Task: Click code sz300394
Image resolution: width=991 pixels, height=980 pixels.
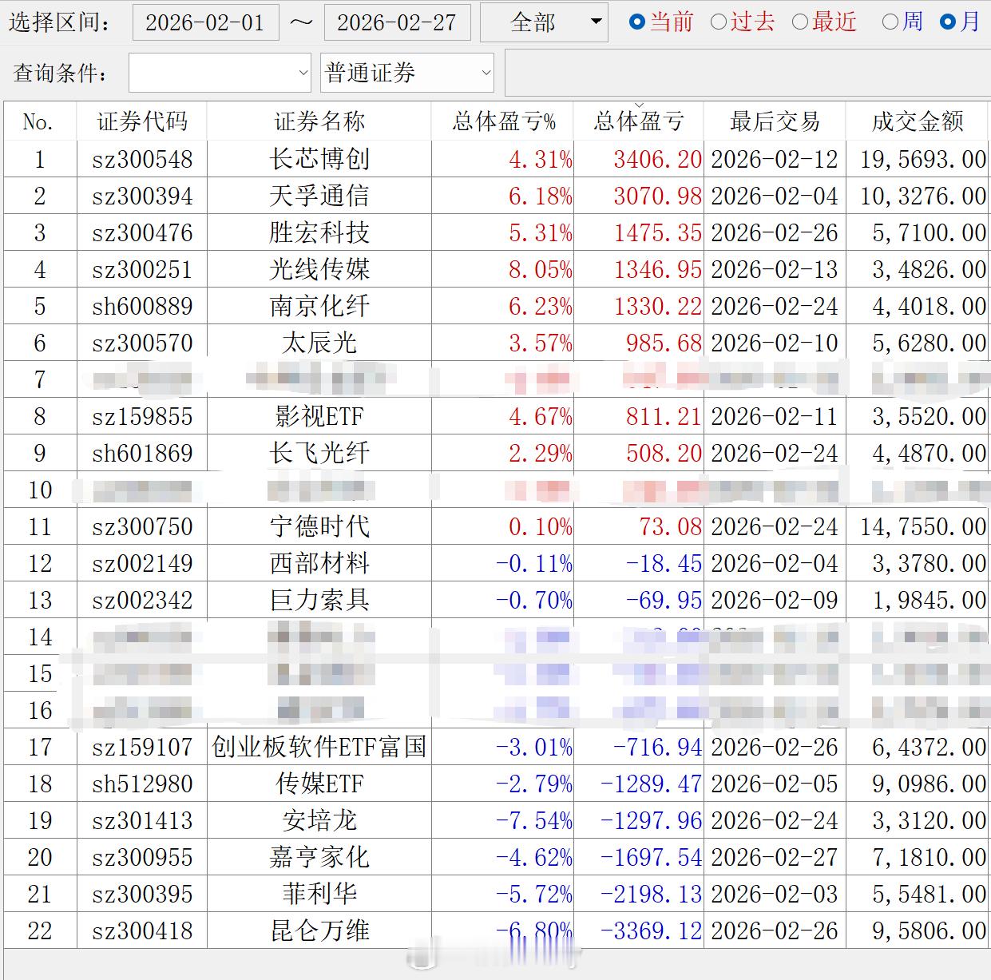Action: pos(142,196)
